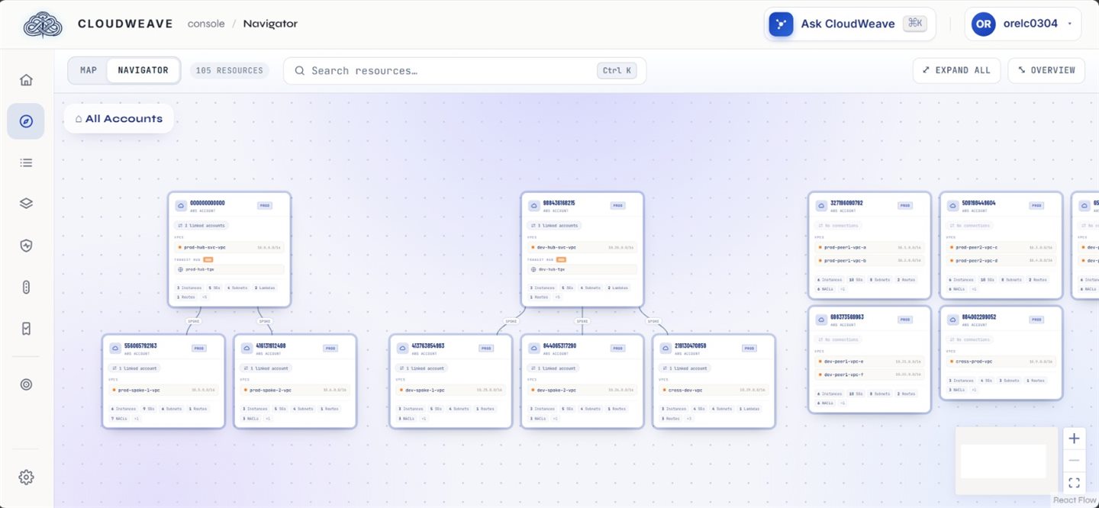Select the prod-spoke-2-vpc row
This screenshot has height=508, width=1099.
click(x=295, y=390)
